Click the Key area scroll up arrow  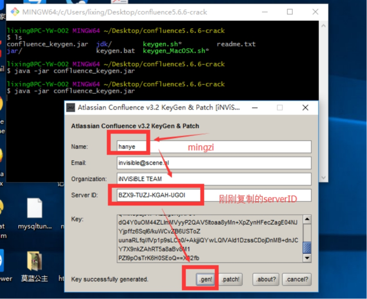[x=307, y=219]
